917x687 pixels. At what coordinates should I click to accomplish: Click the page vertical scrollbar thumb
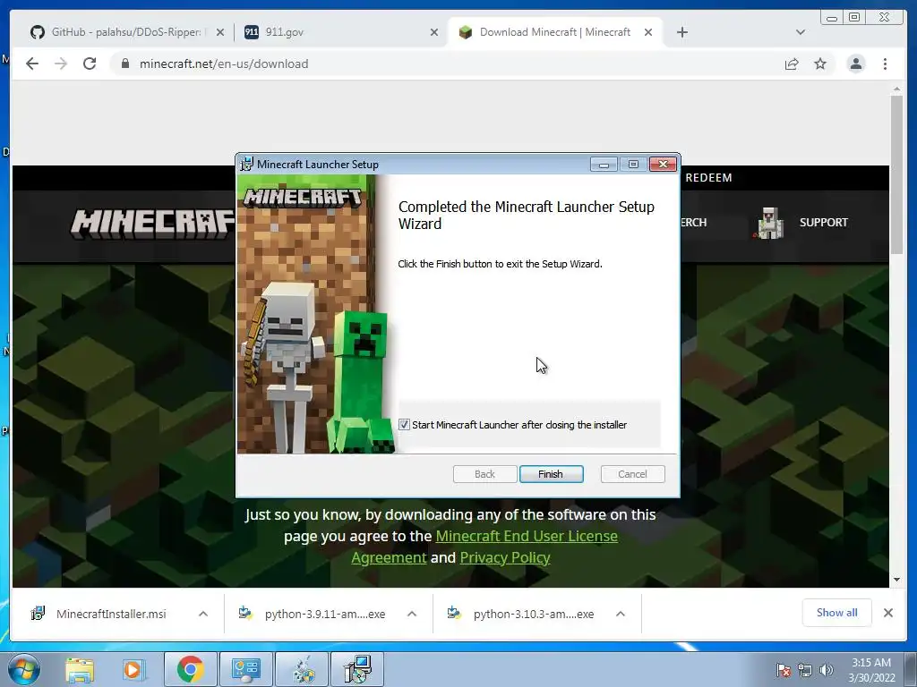click(896, 174)
